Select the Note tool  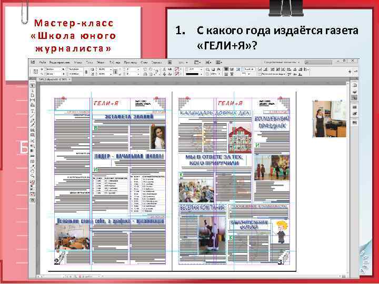32,161
